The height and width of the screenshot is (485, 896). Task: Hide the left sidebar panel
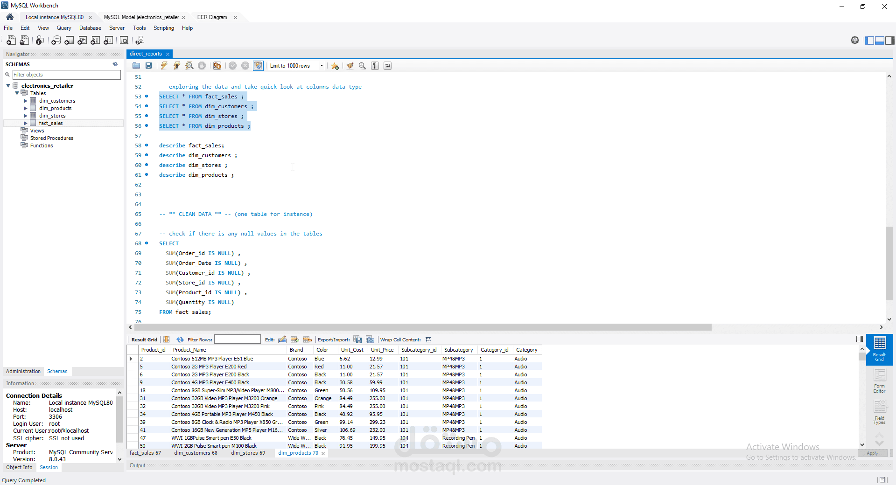(869, 41)
